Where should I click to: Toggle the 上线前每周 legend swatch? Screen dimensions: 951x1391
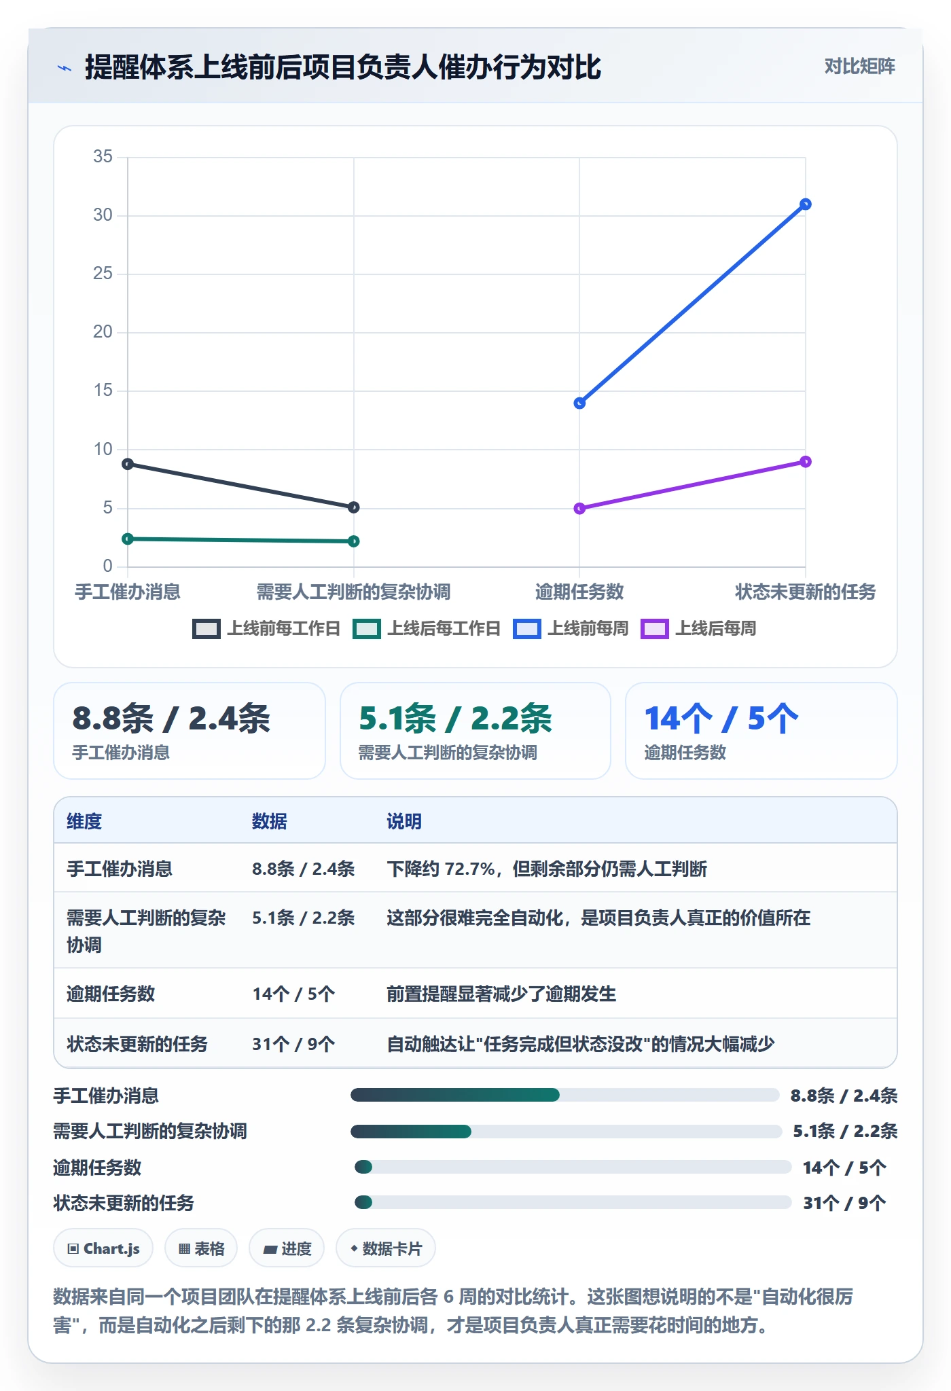pyautogui.click(x=527, y=629)
